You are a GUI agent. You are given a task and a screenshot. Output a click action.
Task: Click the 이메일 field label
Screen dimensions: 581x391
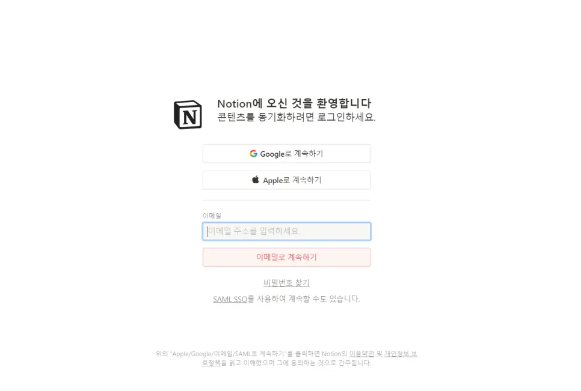tap(212, 216)
